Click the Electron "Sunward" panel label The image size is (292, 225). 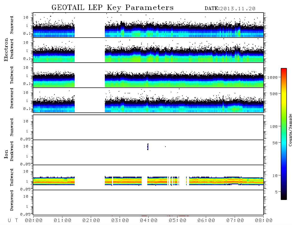pyautogui.click(x=12, y=25)
